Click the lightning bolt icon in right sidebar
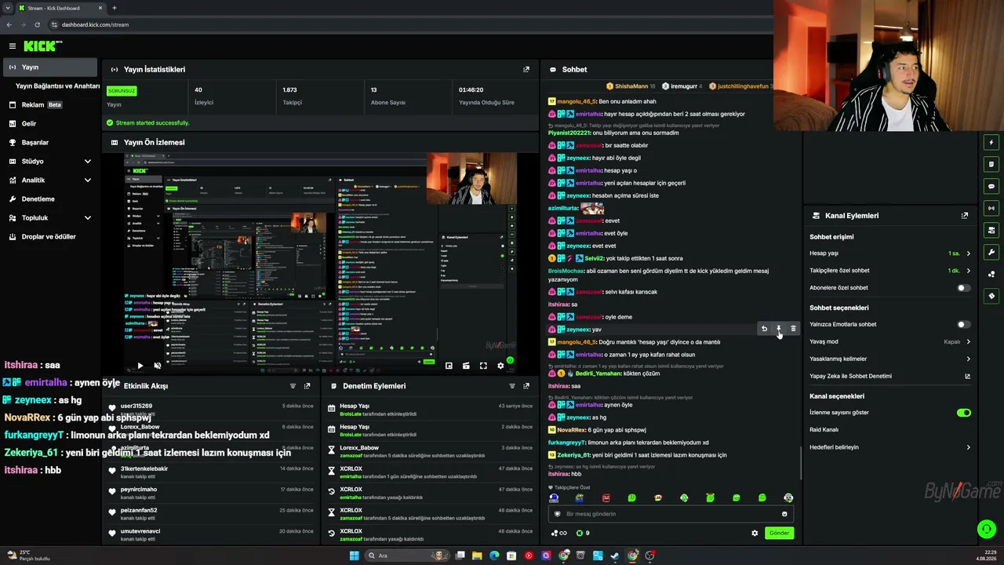 tap(991, 143)
